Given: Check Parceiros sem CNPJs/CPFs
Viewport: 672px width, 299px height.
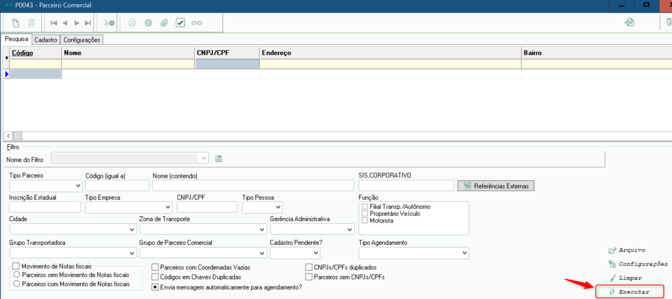Looking at the screenshot, I should [x=309, y=277].
